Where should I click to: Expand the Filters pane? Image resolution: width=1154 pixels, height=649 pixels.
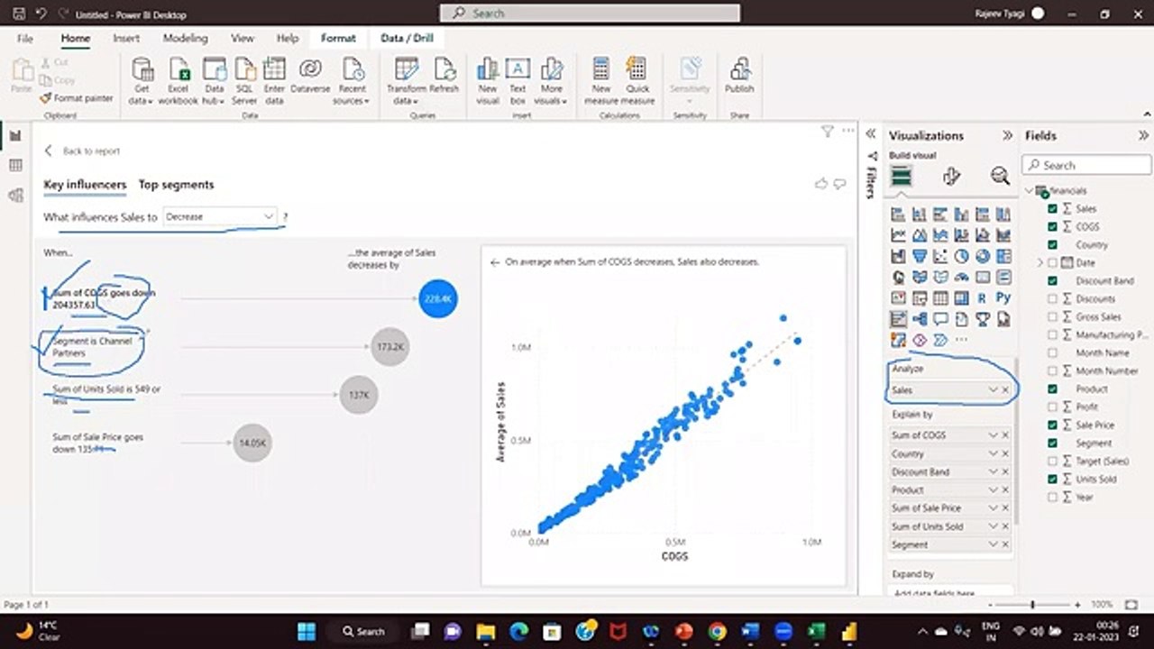tap(871, 133)
